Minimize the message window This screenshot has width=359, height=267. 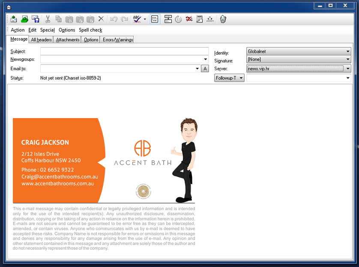(320, 6)
